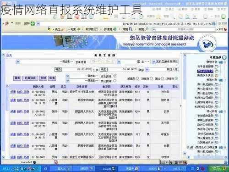The height and width of the screenshot is (172, 229).
Task: Open 分地区实时统计 in the tree
Action: point(204,98)
